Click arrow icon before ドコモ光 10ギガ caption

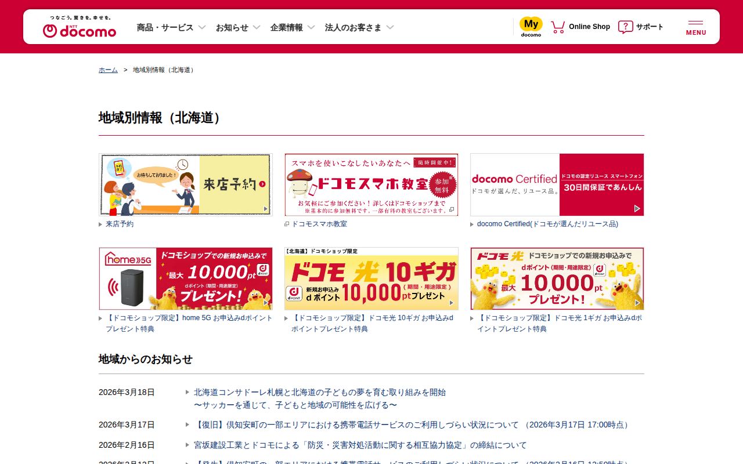(x=286, y=318)
